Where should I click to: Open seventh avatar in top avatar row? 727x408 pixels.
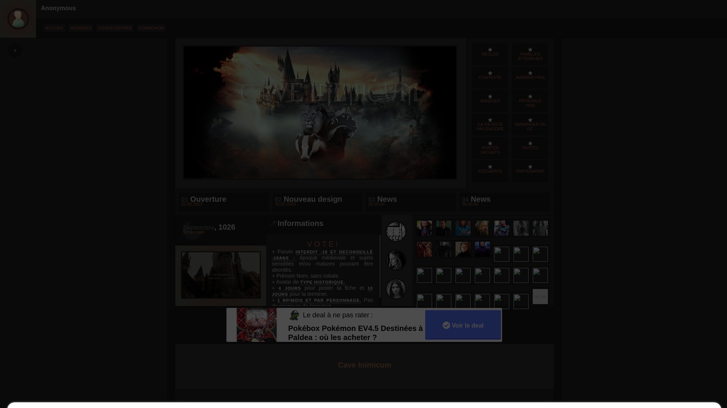click(x=540, y=228)
